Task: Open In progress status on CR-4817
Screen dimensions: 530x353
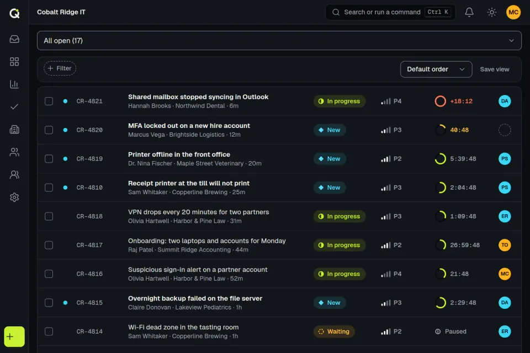Action: pos(340,245)
